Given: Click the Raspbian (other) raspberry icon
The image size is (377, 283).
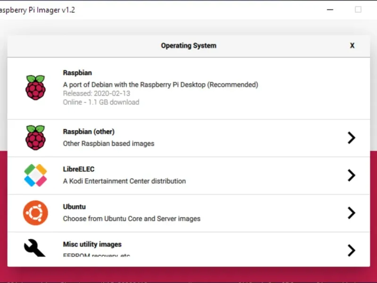Looking at the screenshot, I should pyautogui.click(x=35, y=137).
